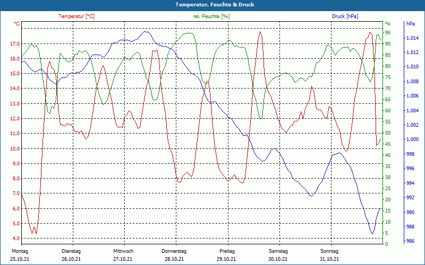Viewport: 425px width, 265px height.
Task: Click the '1.006' pressure axis value
Action: click(412, 96)
